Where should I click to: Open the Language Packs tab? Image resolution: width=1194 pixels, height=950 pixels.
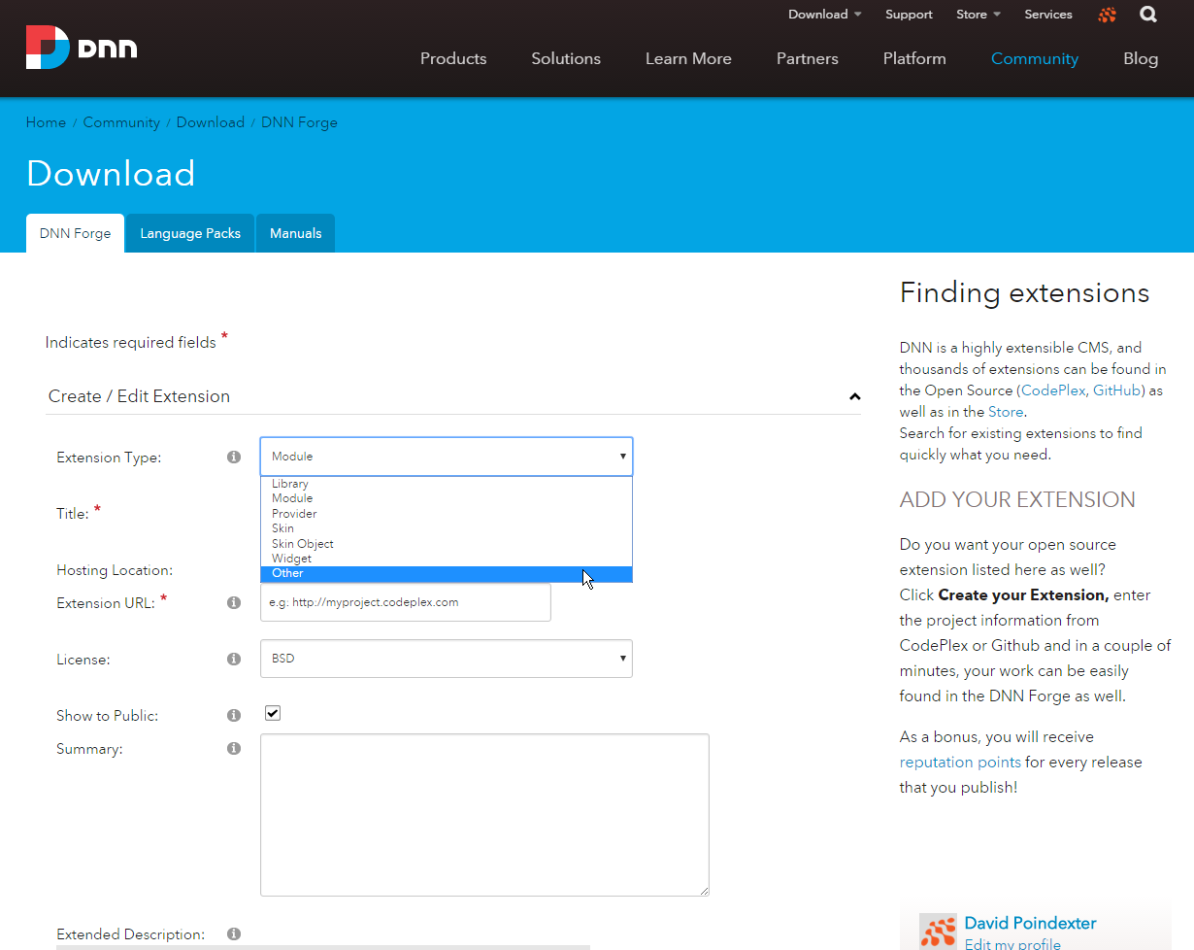(x=190, y=233)
